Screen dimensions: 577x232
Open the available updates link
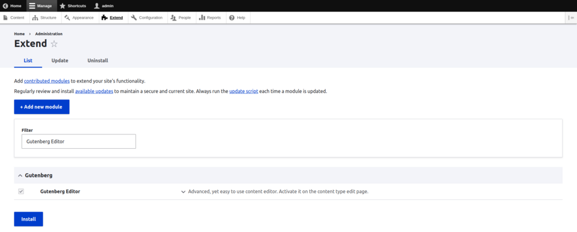click(x=94, y=92)
